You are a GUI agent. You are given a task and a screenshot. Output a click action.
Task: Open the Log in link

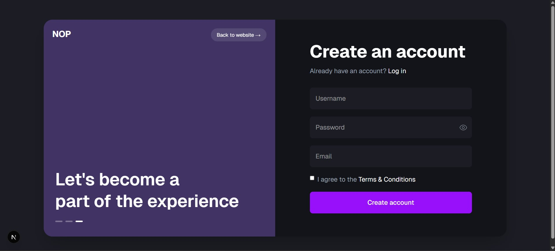coord(397,71)
